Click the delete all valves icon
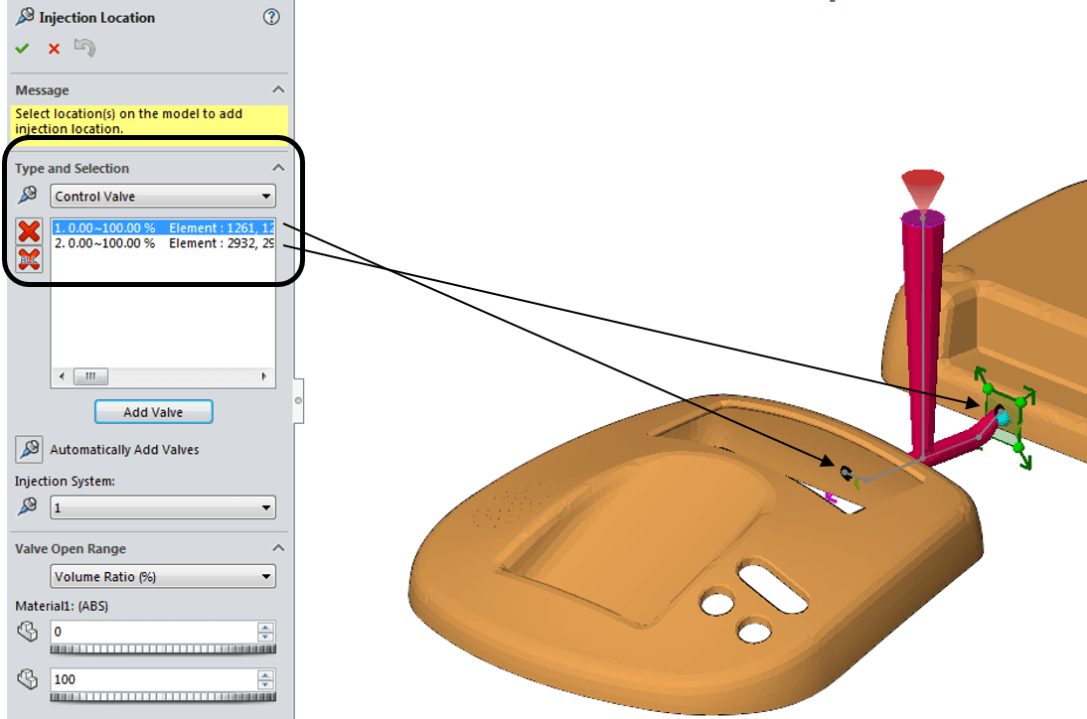The height and width of the screenshot is (719, 1087). click(30, 259)
